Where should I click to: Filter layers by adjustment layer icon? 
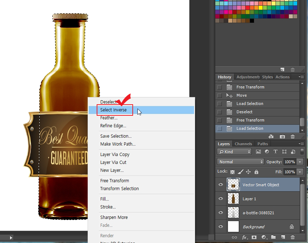coord(267,152)
